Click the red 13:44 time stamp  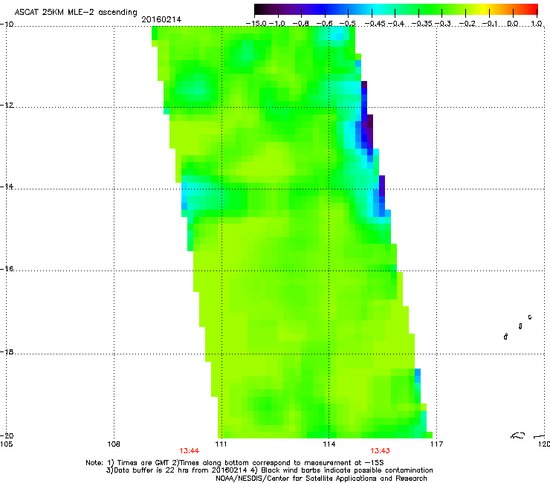[x=190, y=451]
